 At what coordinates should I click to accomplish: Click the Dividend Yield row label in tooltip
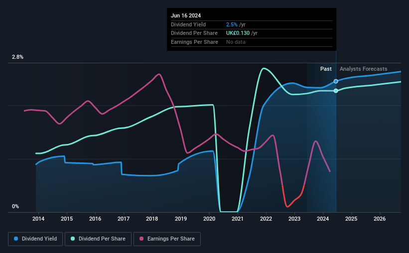(188, 24)
